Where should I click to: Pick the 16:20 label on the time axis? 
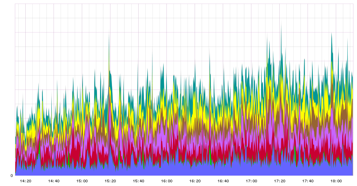point(195,181)
